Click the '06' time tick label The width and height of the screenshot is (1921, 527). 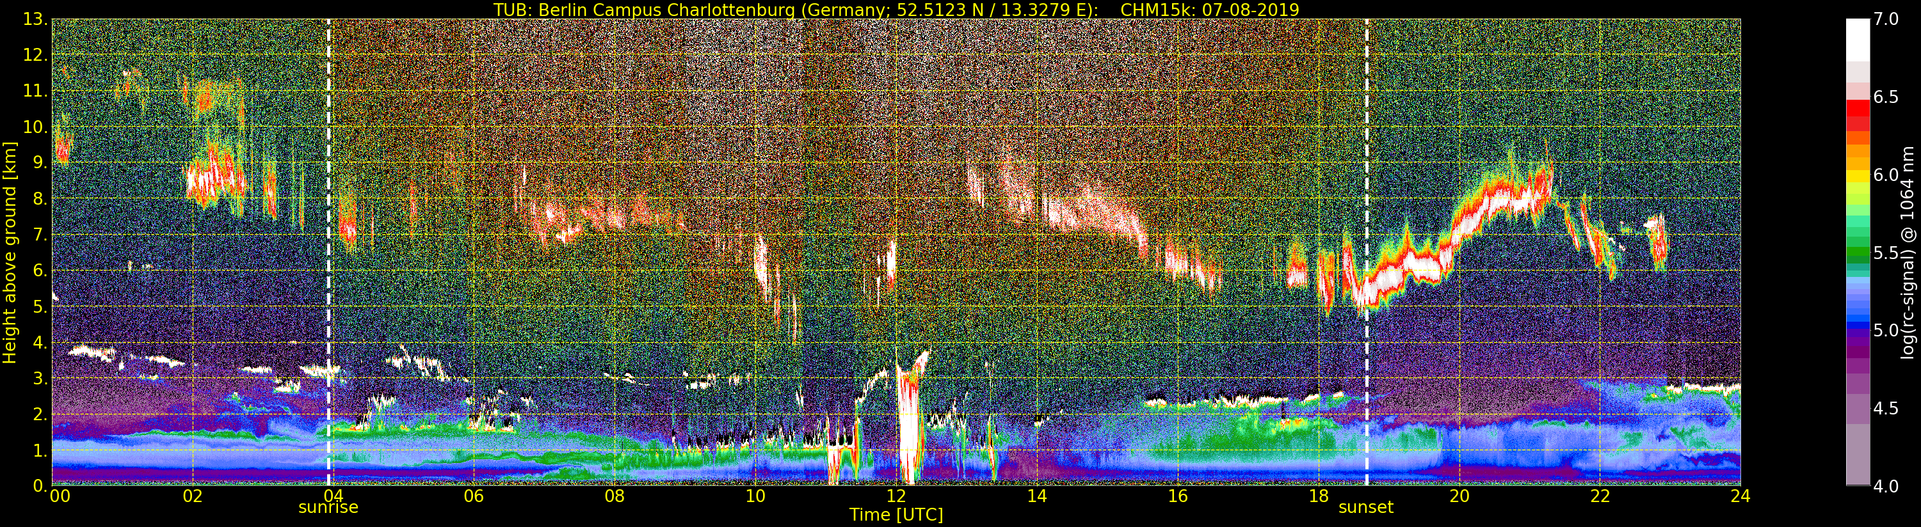point(474,496)
